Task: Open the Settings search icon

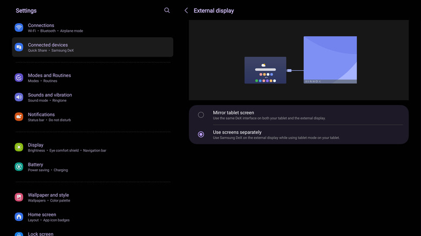Action: pyautogui.click(x=167, y=10)
